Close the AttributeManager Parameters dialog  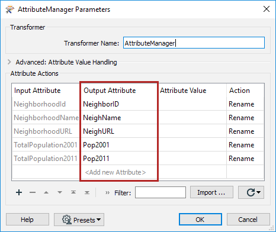[267, 9]
